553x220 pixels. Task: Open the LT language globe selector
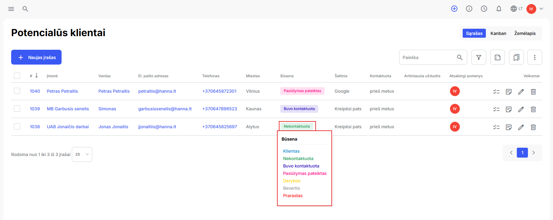[516, 9]
